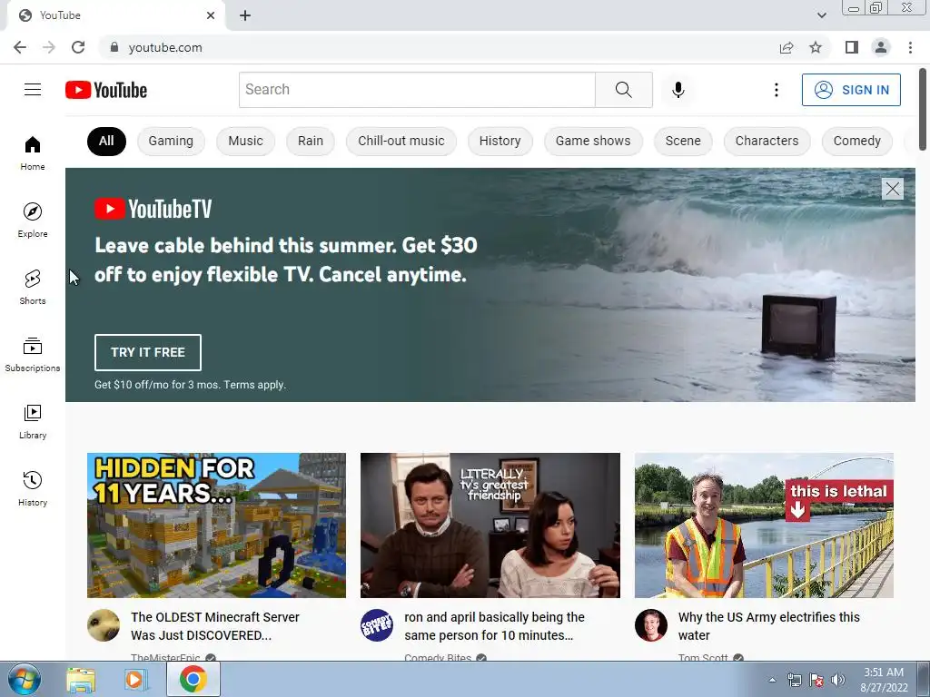930x697 pixels.
Task: Open US Army electrifies water thumbnail
Action: 764,525
